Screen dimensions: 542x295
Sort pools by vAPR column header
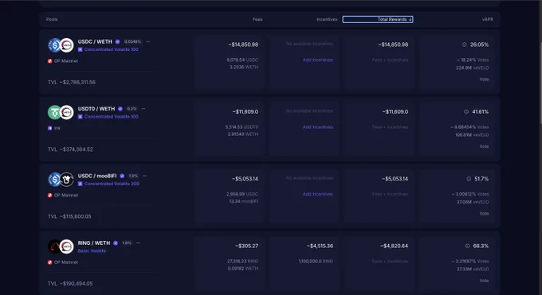[487, 19]
